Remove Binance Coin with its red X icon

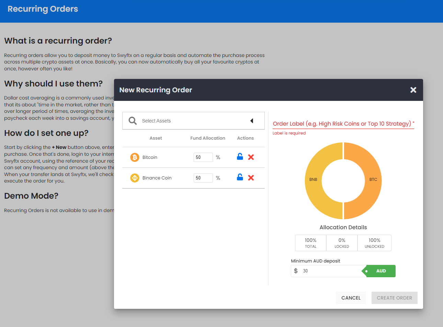click(x=251, y=178)
